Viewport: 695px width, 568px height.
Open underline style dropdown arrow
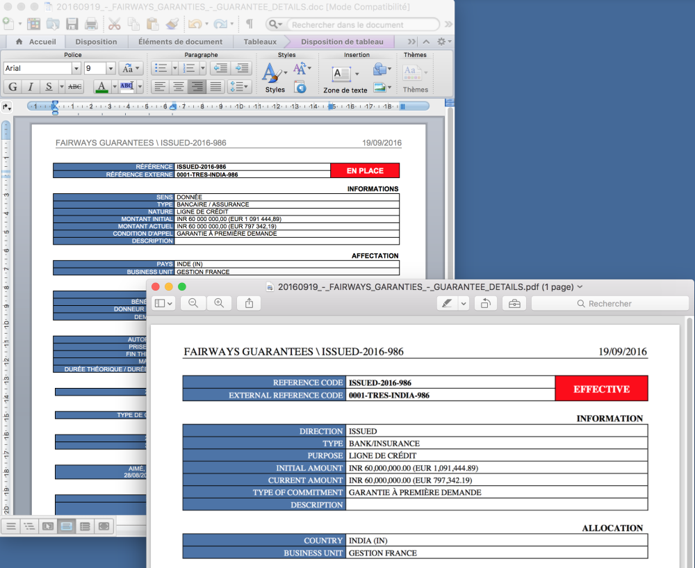pyautogui.click(x=62, y=87)
